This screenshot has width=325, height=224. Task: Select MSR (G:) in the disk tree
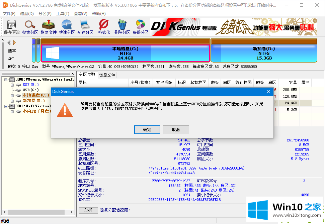coord(30,90)
